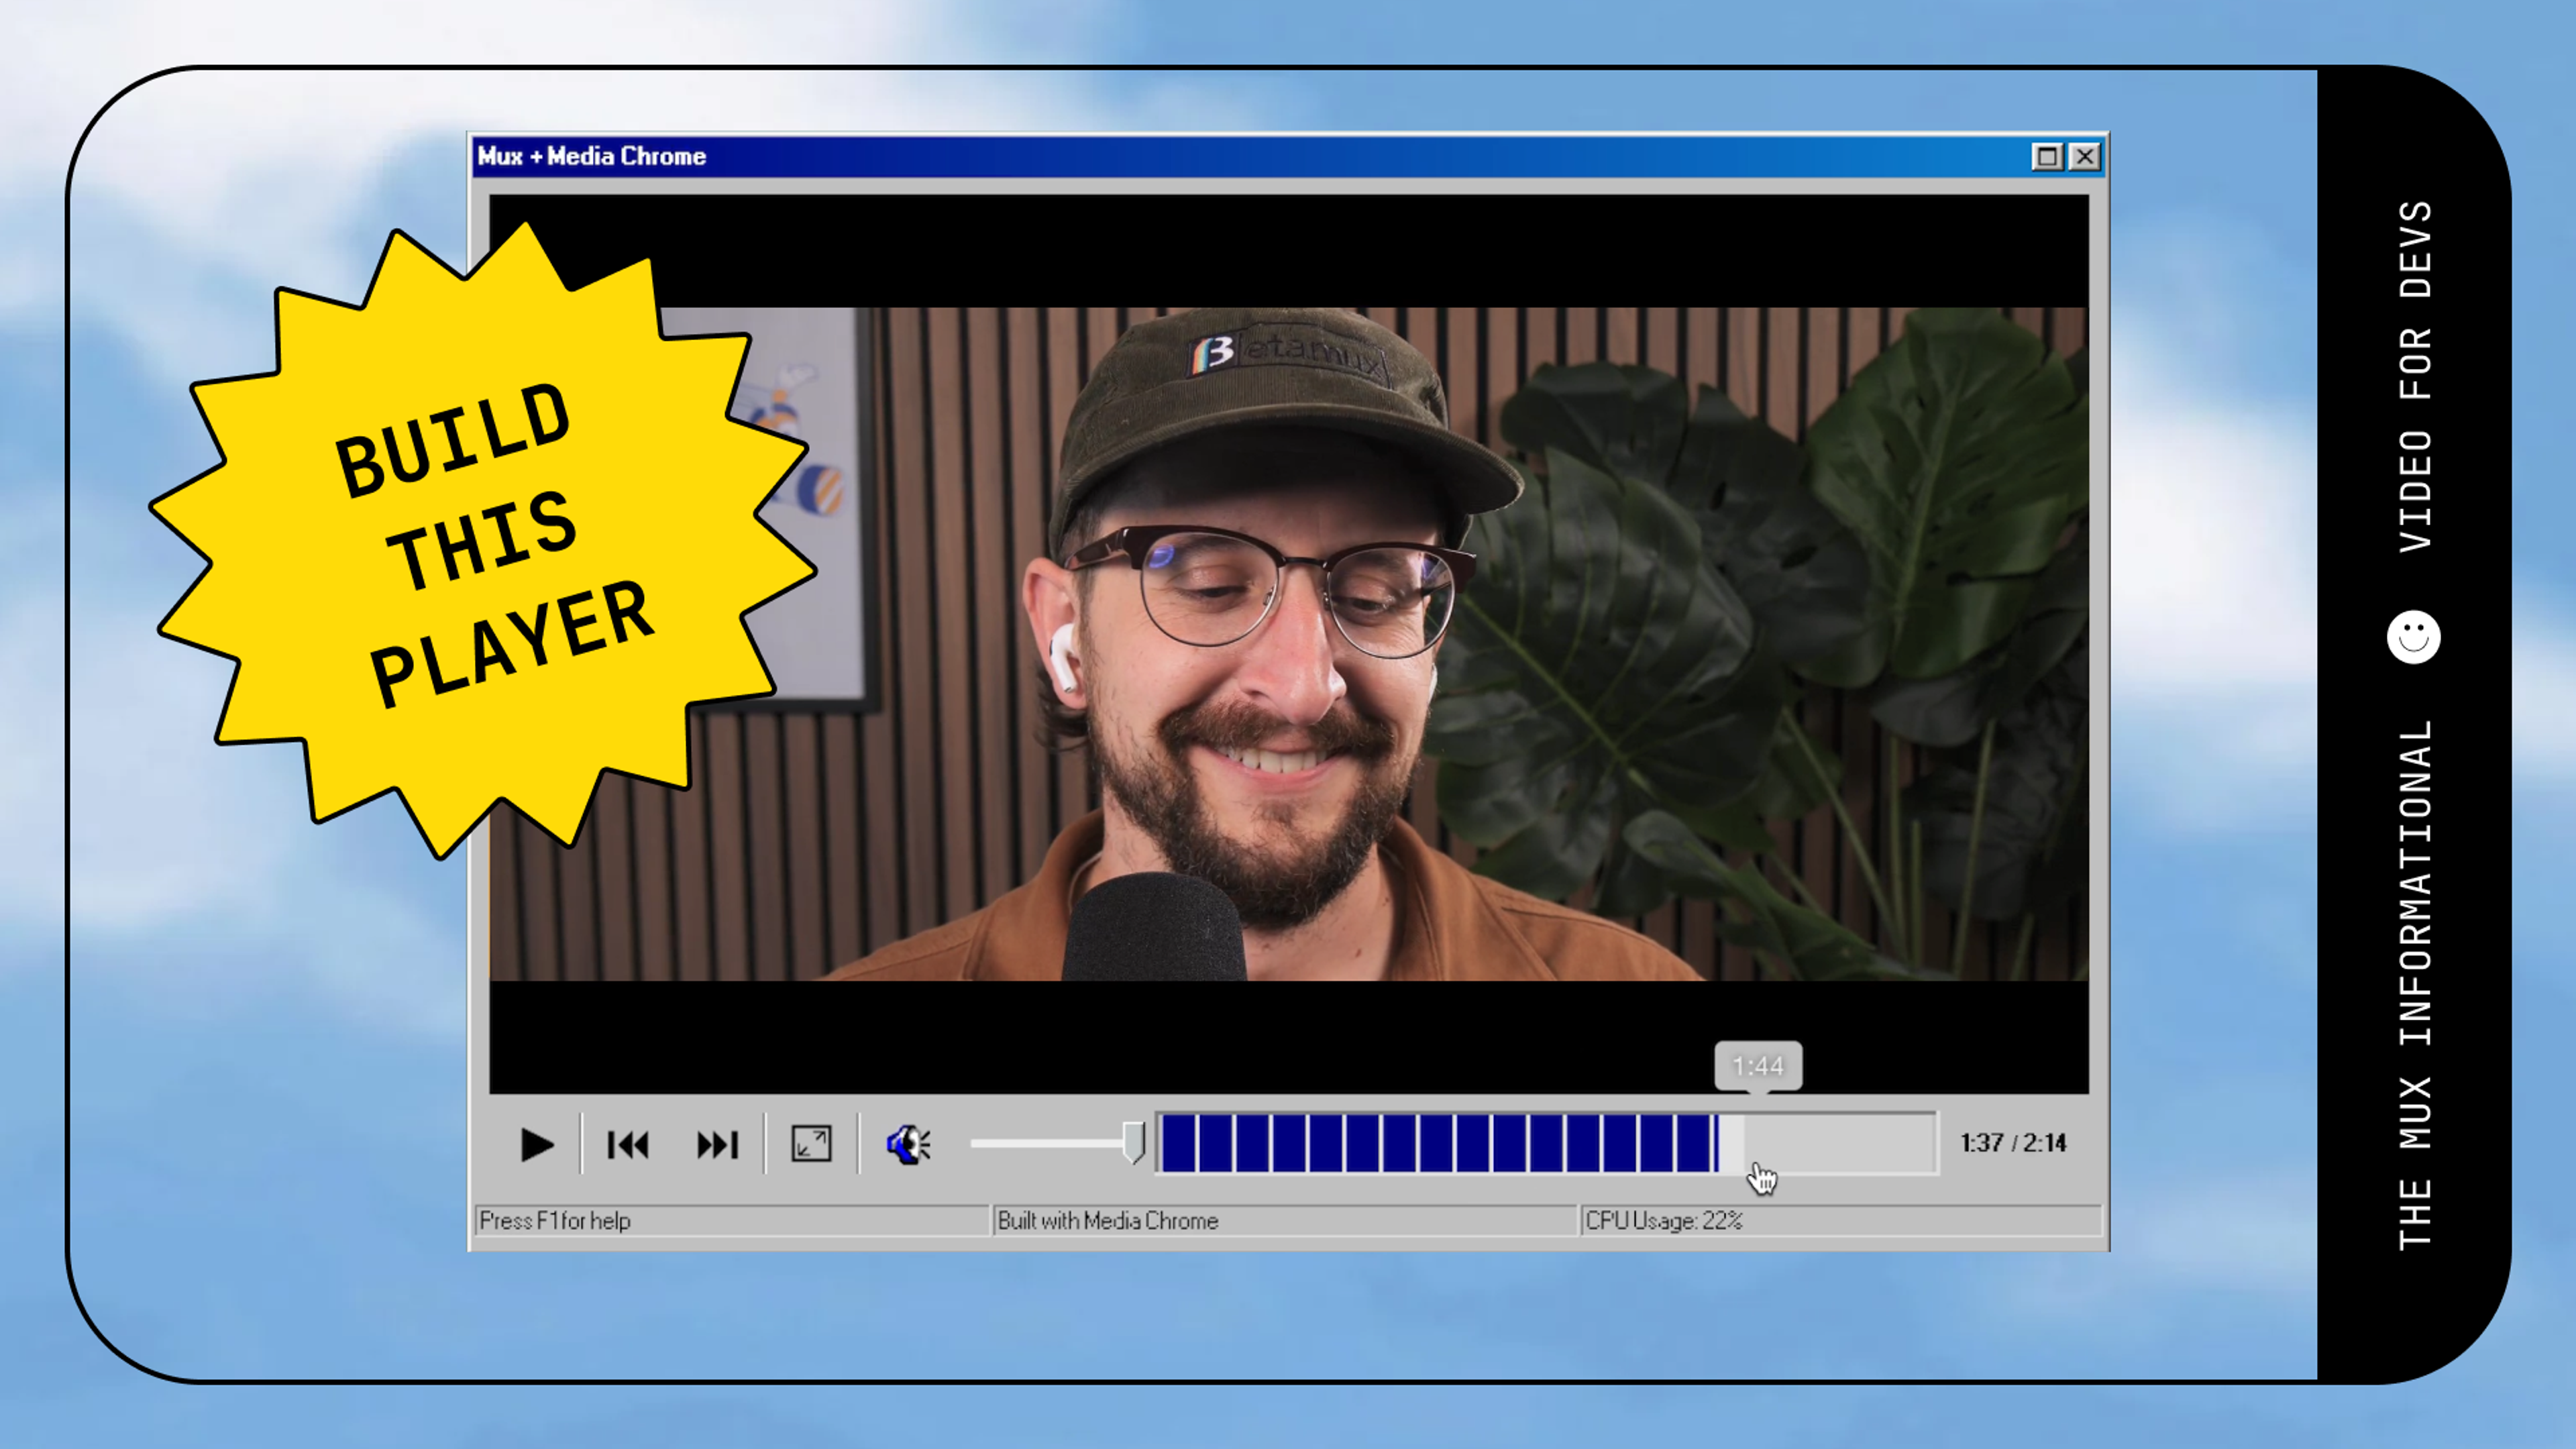The width and height of the screenshot is (2576, 1449).
Task: Maximize the Mux + Media Chrome window
Action: pos(2047,156)
